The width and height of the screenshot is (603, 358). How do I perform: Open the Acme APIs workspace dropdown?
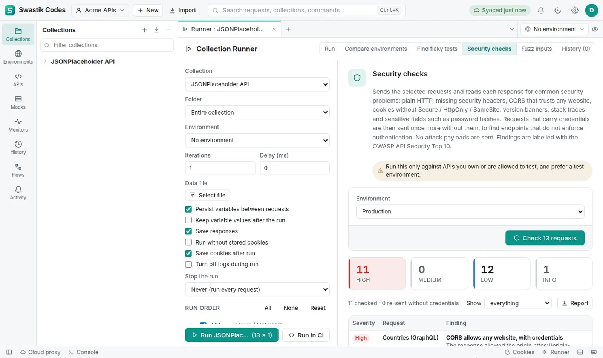coord(100,10)
